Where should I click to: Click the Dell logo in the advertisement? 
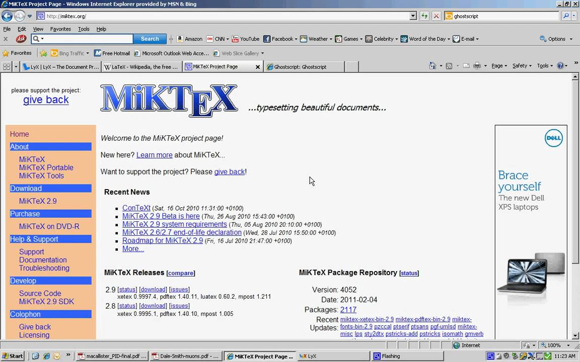(553, 138)
